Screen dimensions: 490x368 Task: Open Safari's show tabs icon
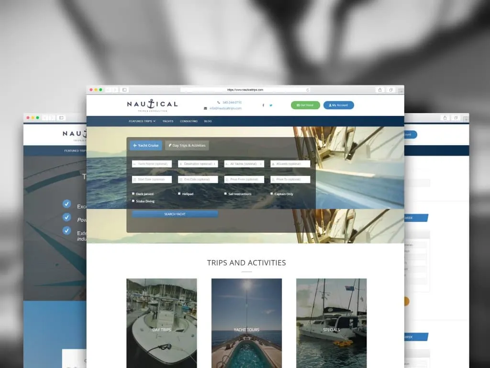click(x=391, y=90)
